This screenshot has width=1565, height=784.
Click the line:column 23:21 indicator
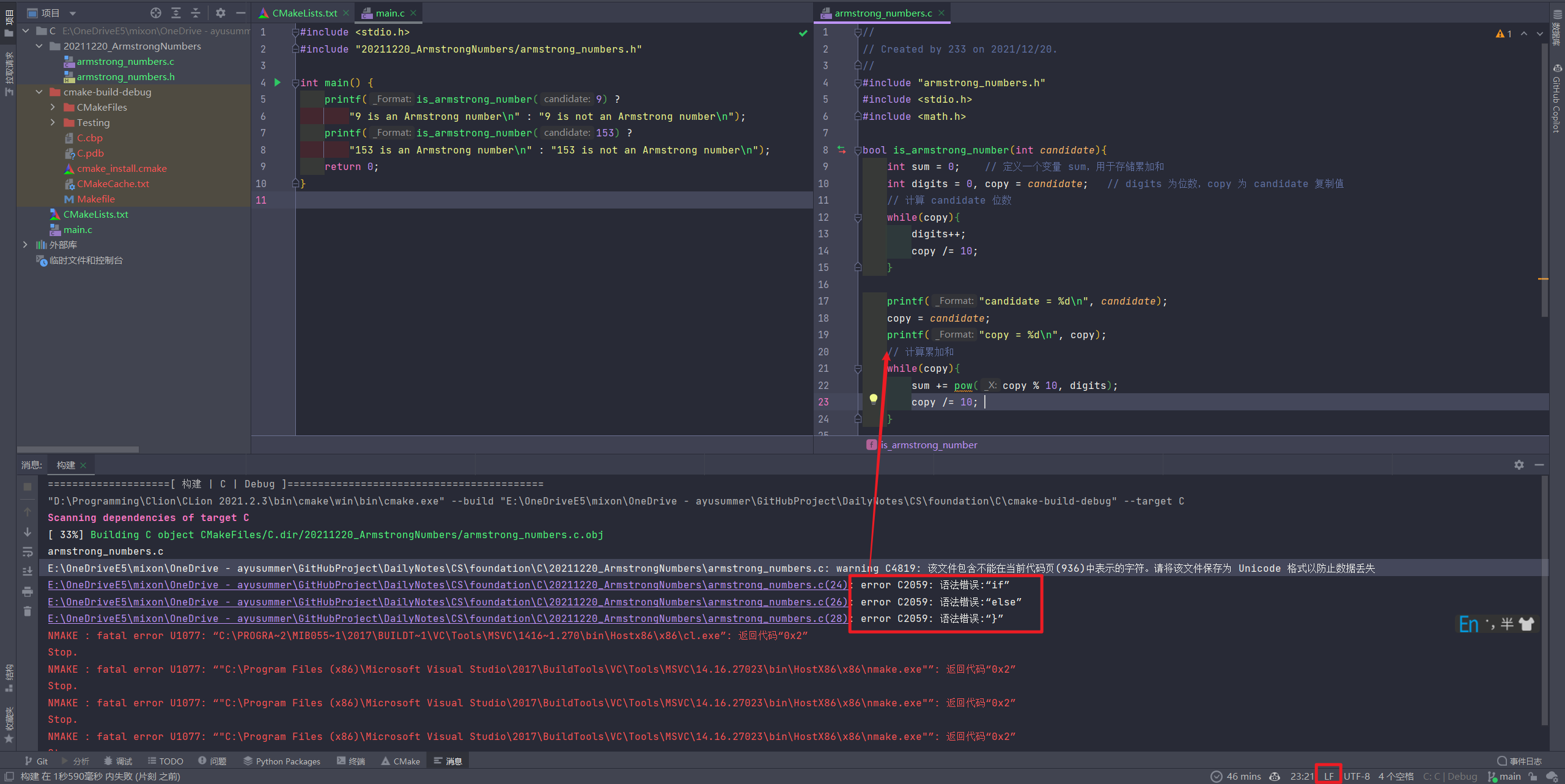coord(1302,776)
